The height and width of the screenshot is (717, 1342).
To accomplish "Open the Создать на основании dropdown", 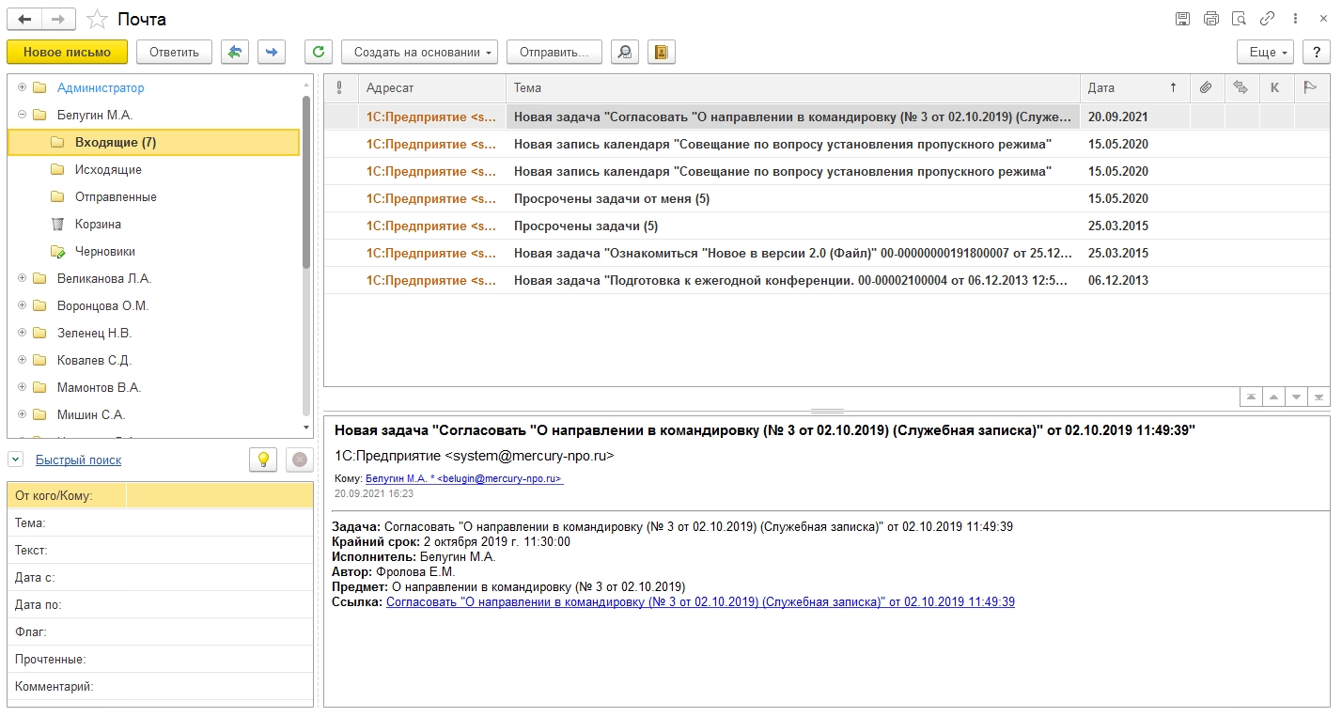I will [x=419, y=52].
